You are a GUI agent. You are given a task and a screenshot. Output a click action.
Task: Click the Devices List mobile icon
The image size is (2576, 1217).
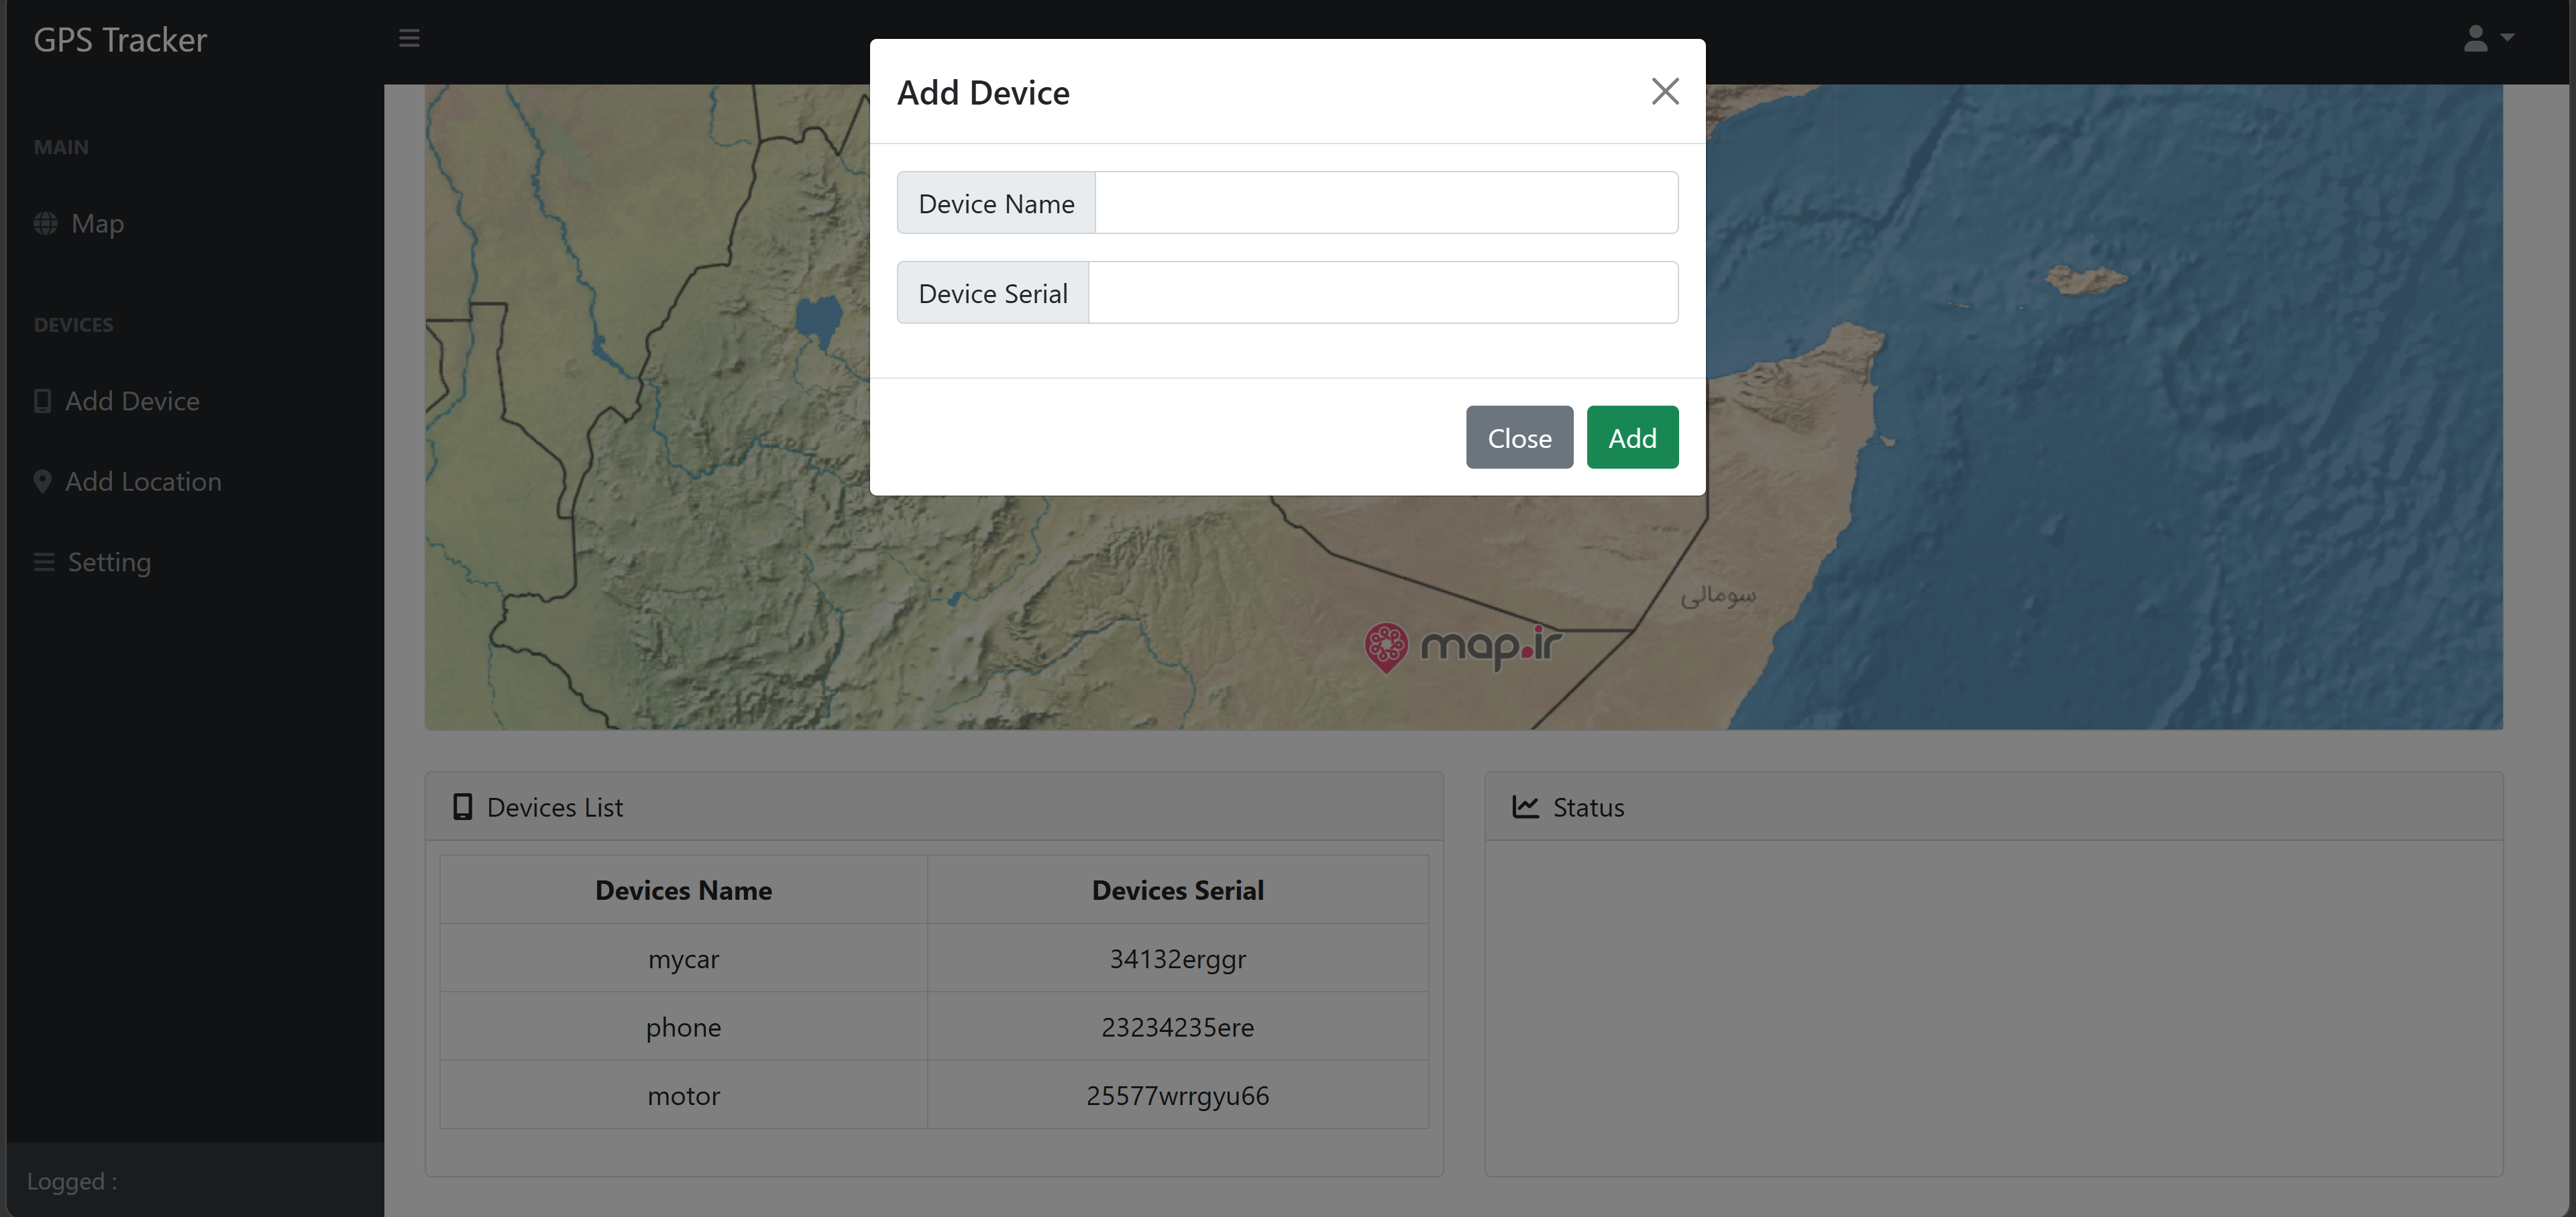pos(462,807)
